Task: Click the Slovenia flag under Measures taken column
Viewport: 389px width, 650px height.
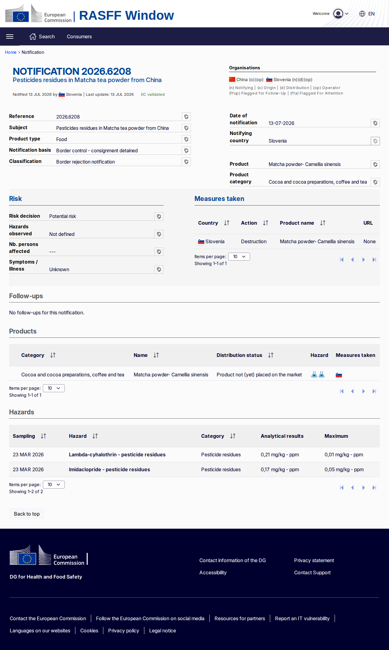Action: 339,375
